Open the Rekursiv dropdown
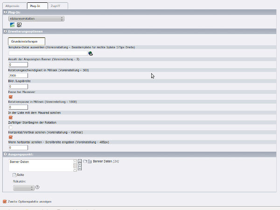Image resolution: width=280 pixels, height=210 pixels. [x=24, y=188]
